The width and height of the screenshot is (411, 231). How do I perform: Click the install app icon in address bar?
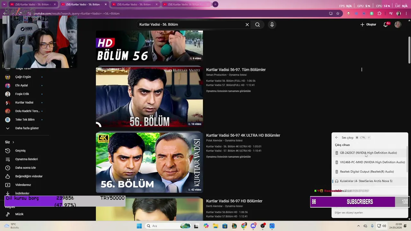click(x=331, y=13)
